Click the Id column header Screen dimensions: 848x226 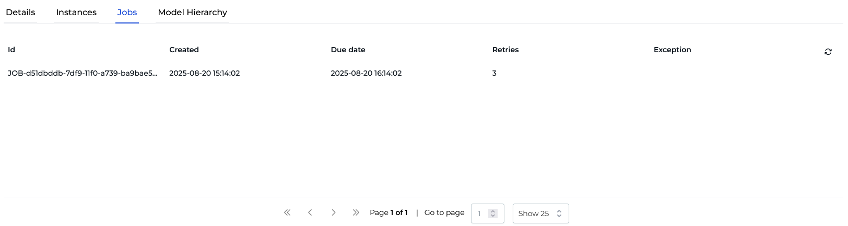(x=11, y=50)
